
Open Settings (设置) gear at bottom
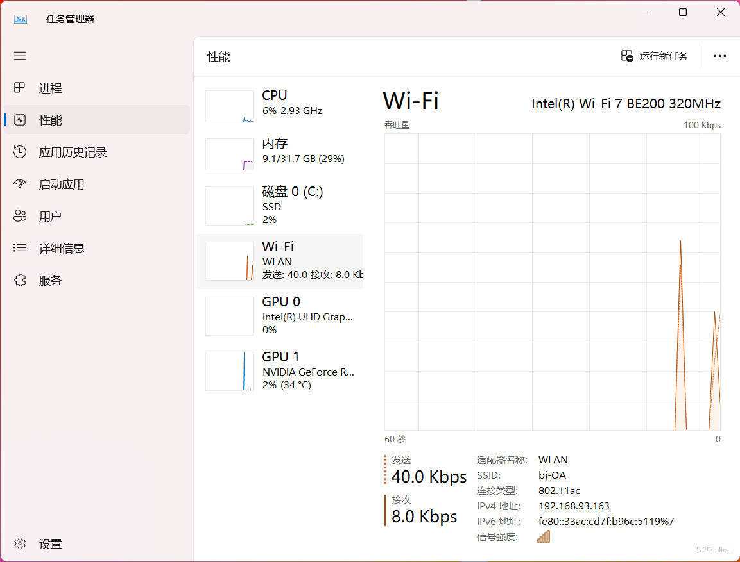(20, 543)
